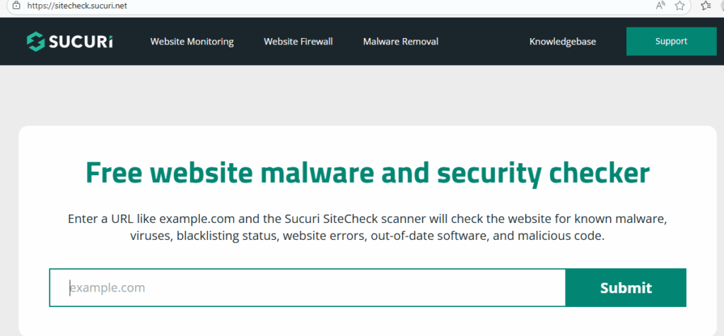Add page to favorites with star icon
This screenshot has width=724, height=336.
click(680, 6)
